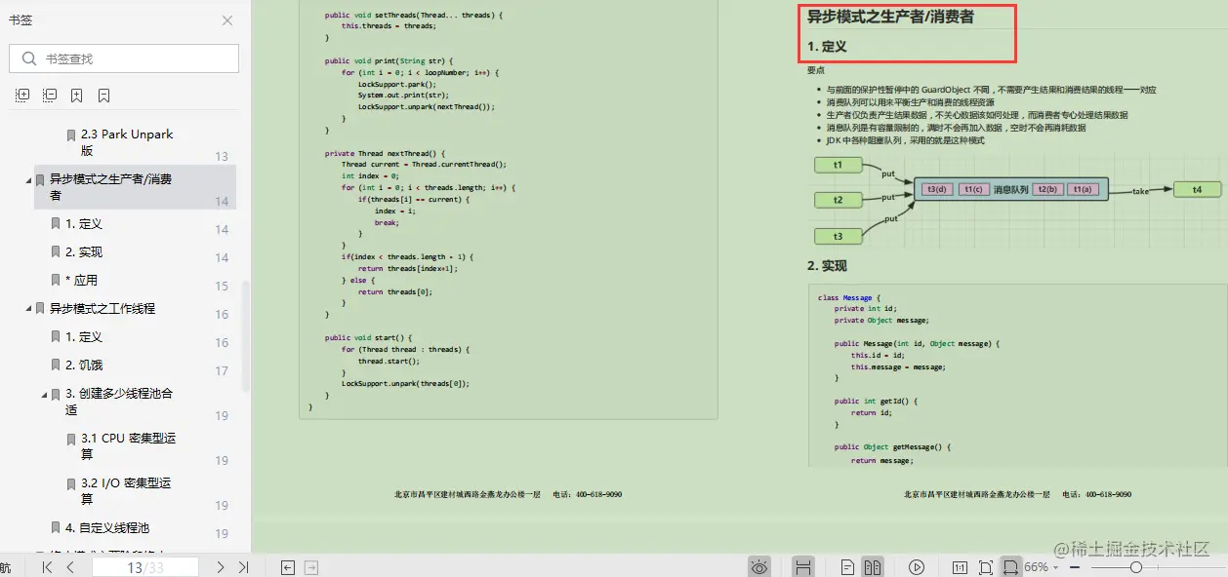1228x577 pixels.
Task: Open bookmark 2.3 Park Unpark 版
Action: pos(127,142)
